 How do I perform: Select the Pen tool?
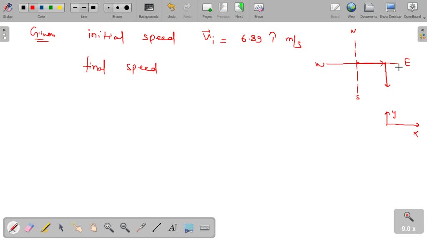pos(13,227)
